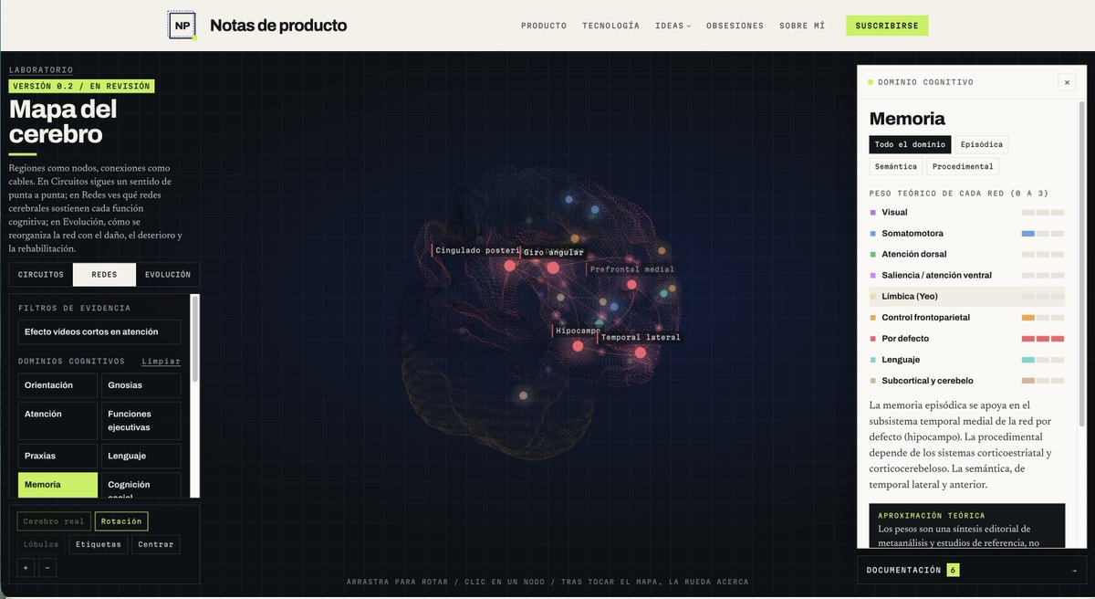Select the Atención cognitive domain
Image resolution: width=1095 pixels, height=599 pixels.
coord(57,421)
